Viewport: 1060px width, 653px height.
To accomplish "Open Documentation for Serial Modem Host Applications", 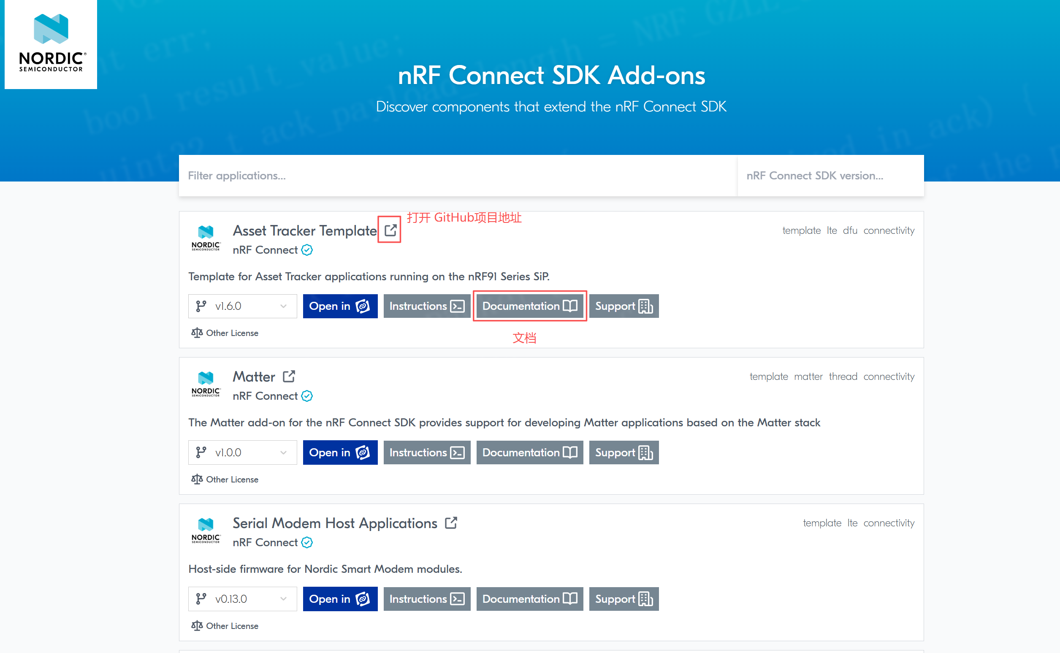I will coord(530,599).
